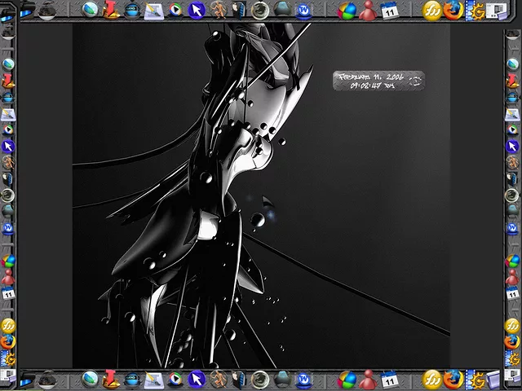Click the Windows flag icon in right dock

[512, 261]
